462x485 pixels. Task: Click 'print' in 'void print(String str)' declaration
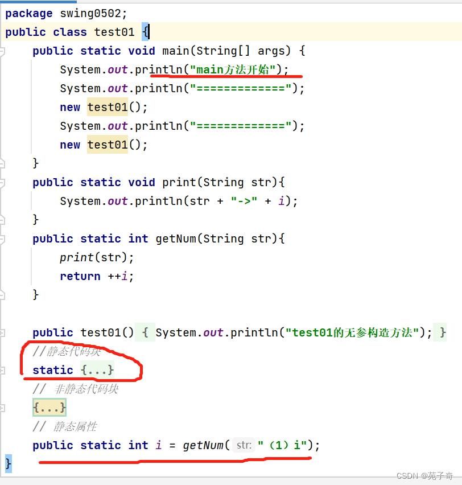(x=179, y=182)
